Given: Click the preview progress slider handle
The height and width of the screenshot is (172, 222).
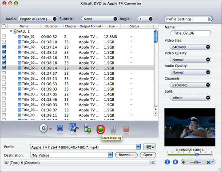Looking at the screenshot, I should point(197,155).
